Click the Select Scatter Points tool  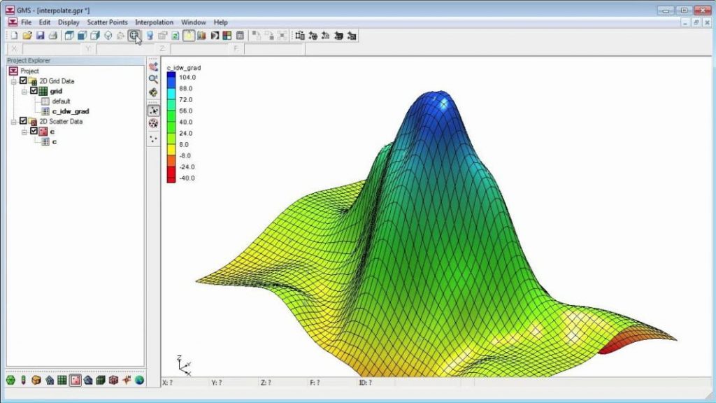[153, 110]
